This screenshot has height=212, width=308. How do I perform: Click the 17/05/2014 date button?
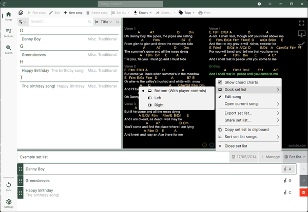(244, 157)
